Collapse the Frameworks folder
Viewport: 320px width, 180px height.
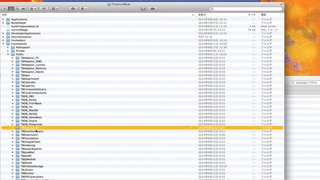click(3, 44)
